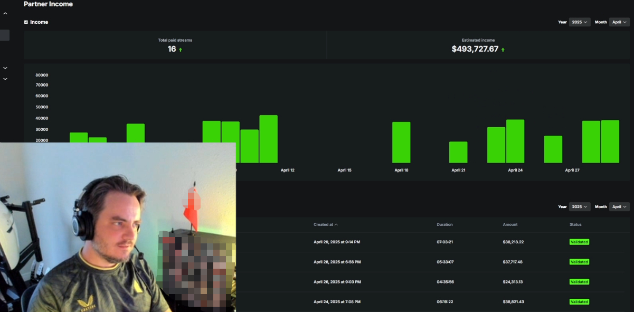Screen dimensions: 634x312
Task: Click green up arrow next to 16
Action: pos(181,50)
